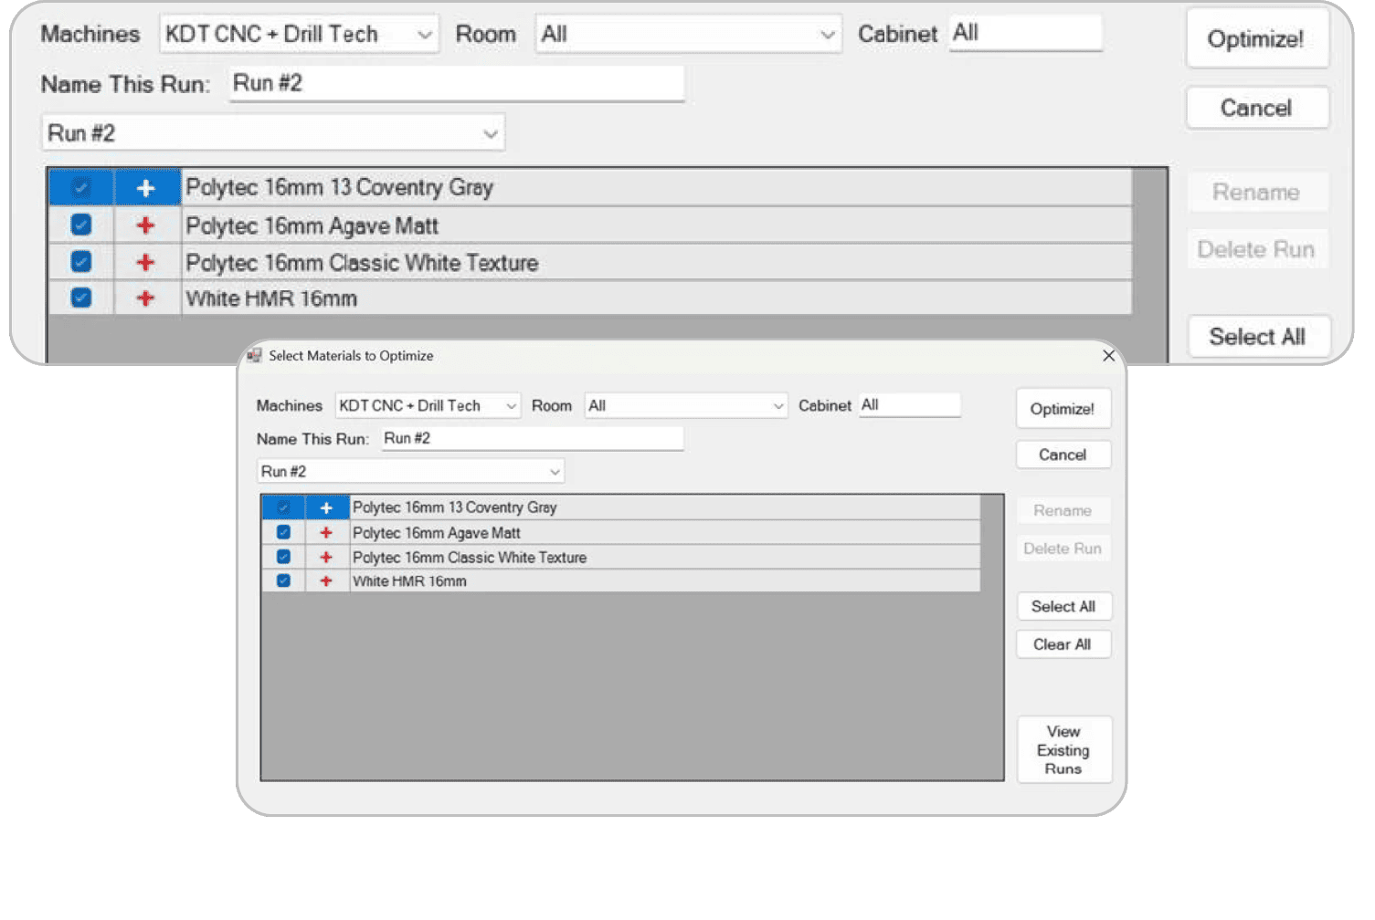Image resolution: width=1375 pixels, height=920 pixels.
Task: Uncheck Polytec 16mm Agave Matt checkbox in lower dialog
Action: coord(283,533)
